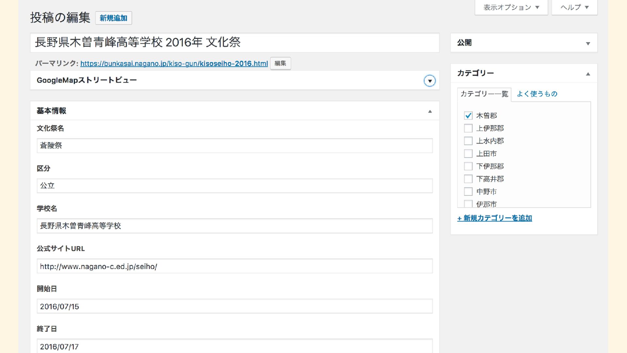The width and height of the screenshot is (627, 353).
Task: Switch to the よく使うもの tab
Action: [537, 94]
